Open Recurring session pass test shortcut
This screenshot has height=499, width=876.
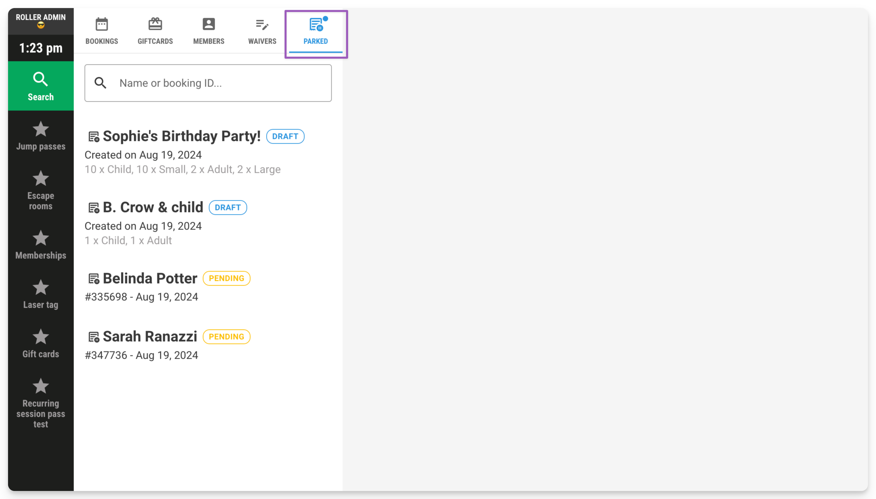click(41, 403)
